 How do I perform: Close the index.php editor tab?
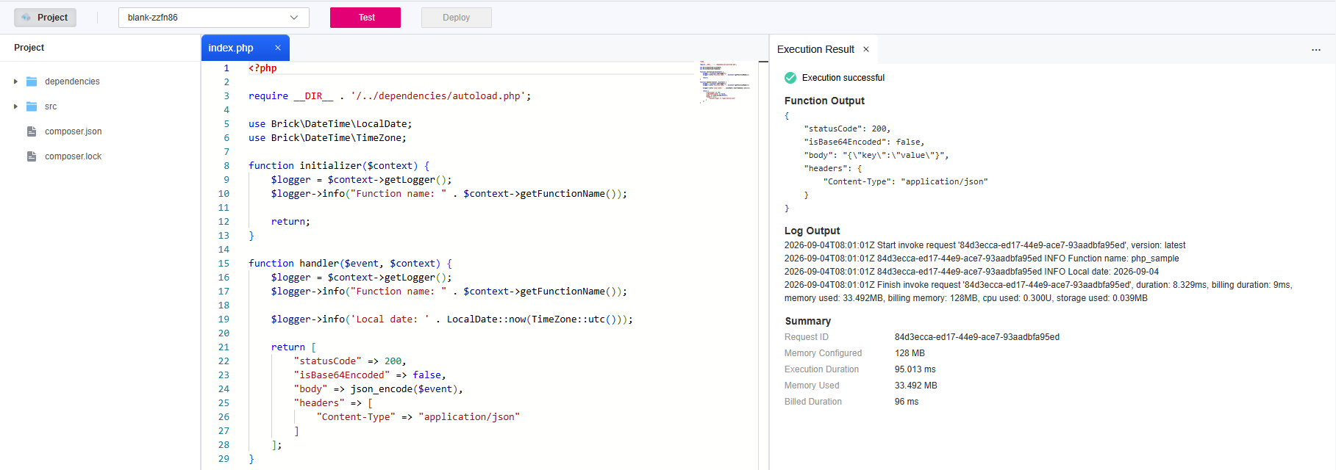coord(278,48)
